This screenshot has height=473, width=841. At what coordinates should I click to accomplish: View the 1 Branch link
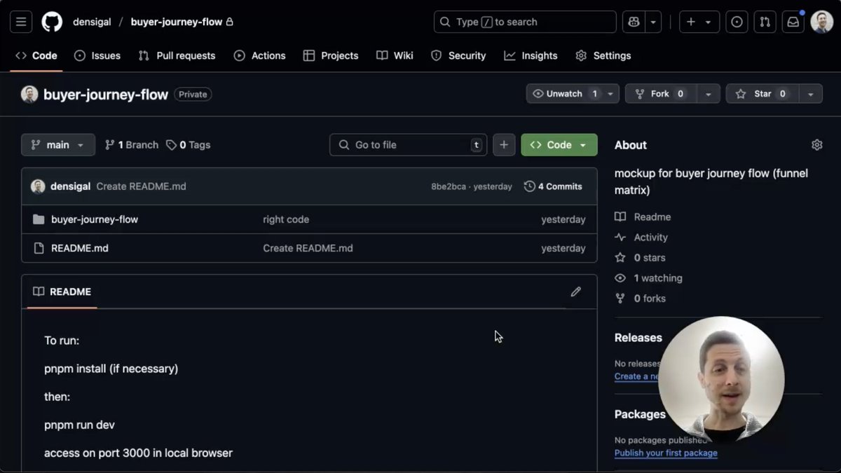tap(132, 145)
